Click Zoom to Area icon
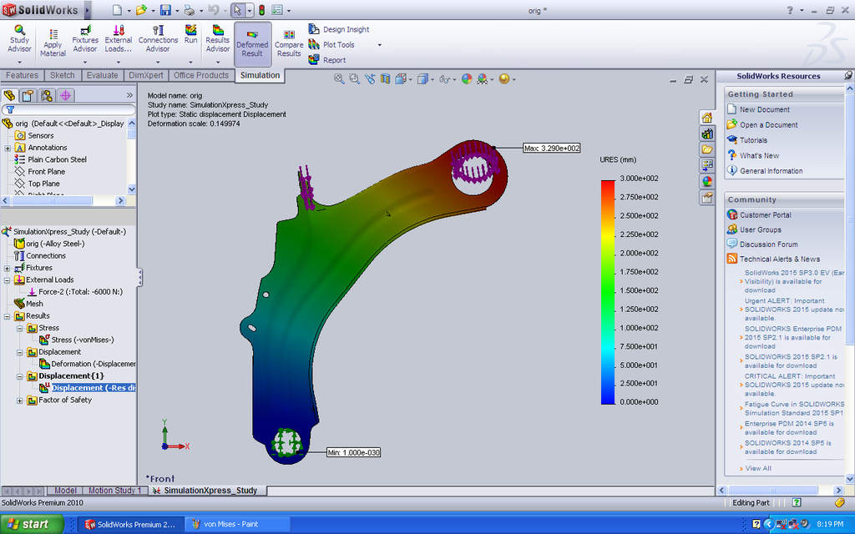 354,79
